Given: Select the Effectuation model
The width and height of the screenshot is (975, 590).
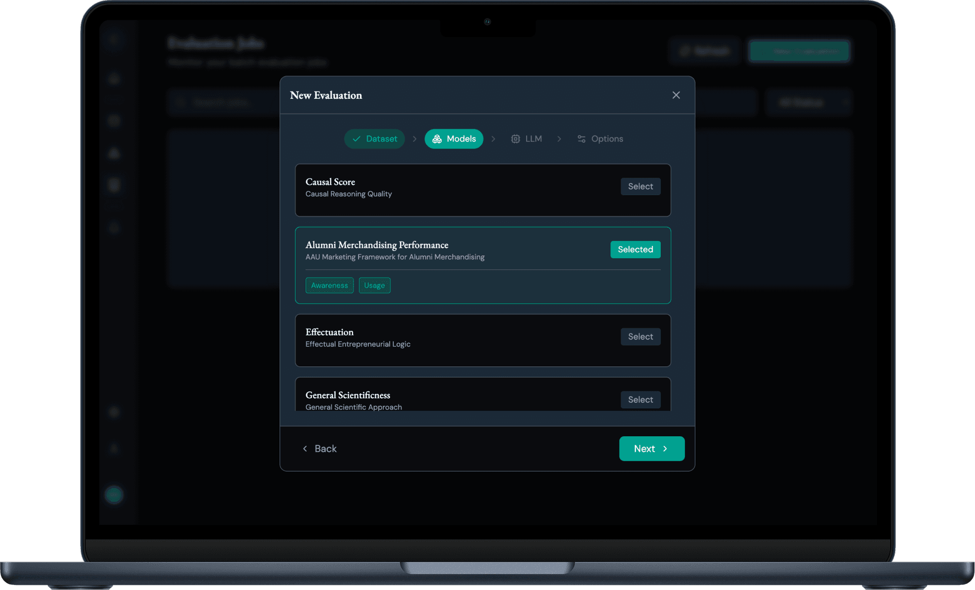Looking at the screenshot, I should 640,336.
